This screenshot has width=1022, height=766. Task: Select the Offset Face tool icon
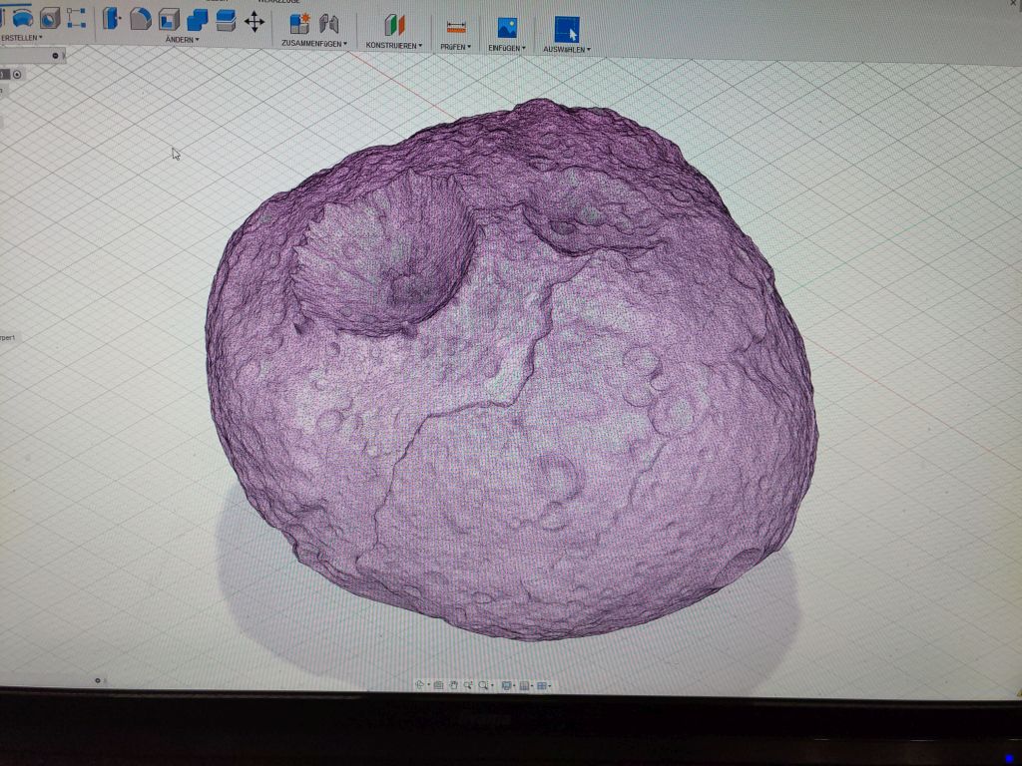[x=226, y=20]
